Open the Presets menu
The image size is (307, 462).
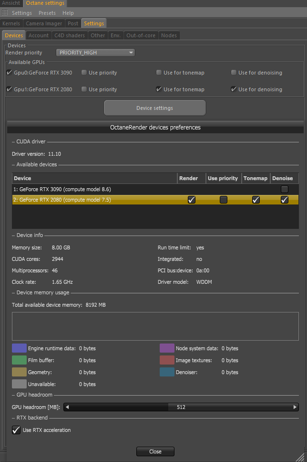pos(47,13)
